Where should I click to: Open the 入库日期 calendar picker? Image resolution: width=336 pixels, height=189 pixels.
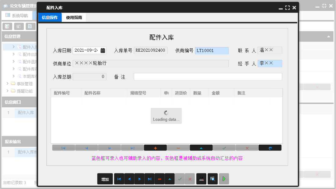click(x=102, y=50)
